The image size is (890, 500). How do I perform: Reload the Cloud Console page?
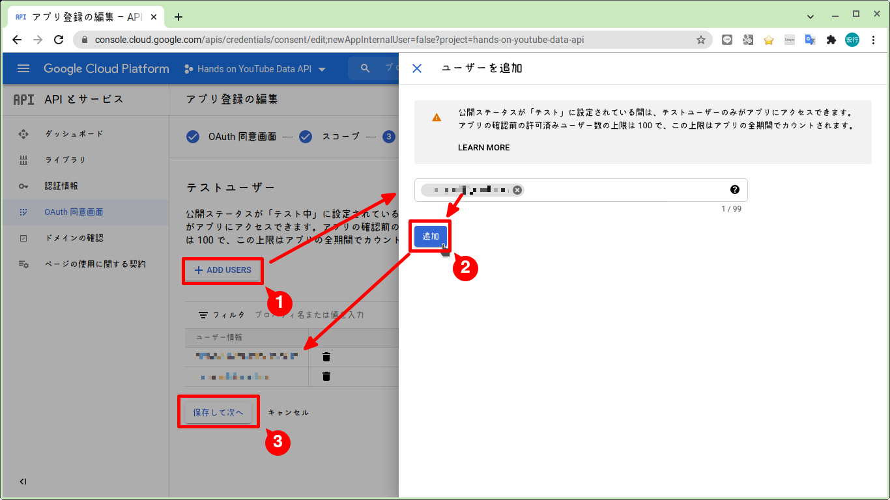click(59, 40)
